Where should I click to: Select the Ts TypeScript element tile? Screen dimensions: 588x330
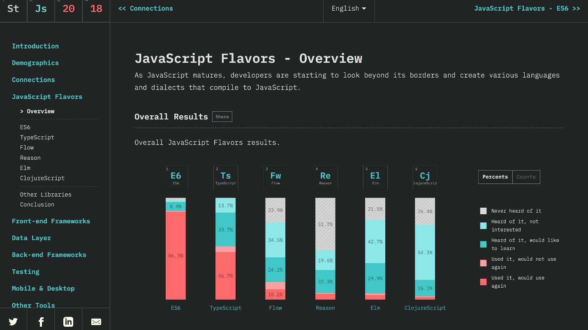point(226,177)
